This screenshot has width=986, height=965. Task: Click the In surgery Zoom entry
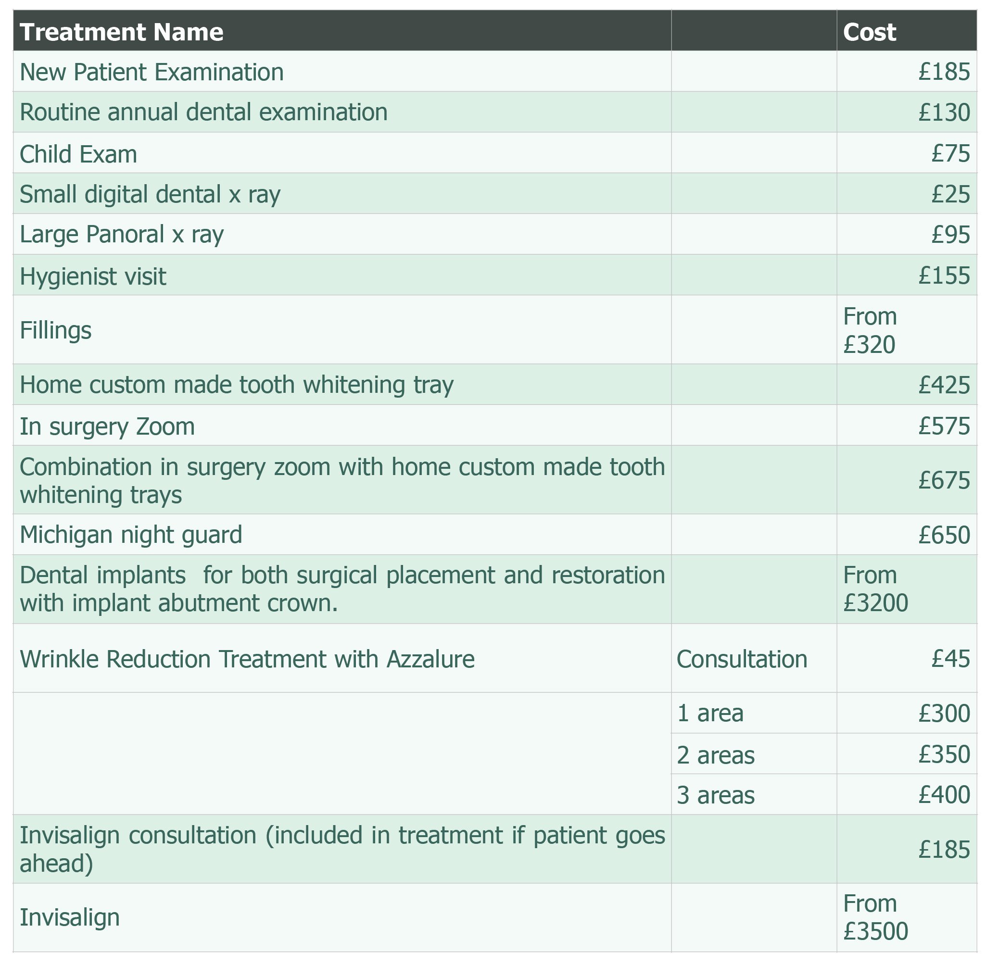(107, 426)
